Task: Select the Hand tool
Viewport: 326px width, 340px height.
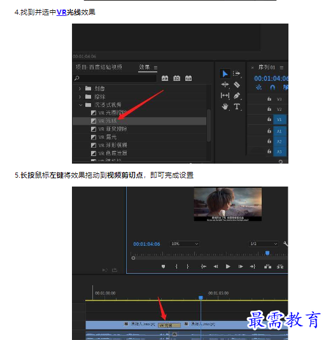Action: coord(225,106)
